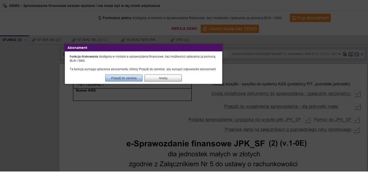Click the dollar sign icon before Formularz płatny

[100, 18]
